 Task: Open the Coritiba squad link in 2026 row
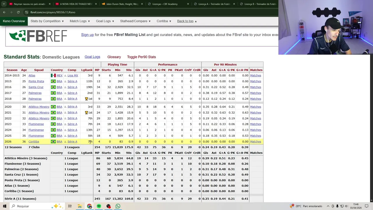[x=34, y=141]
